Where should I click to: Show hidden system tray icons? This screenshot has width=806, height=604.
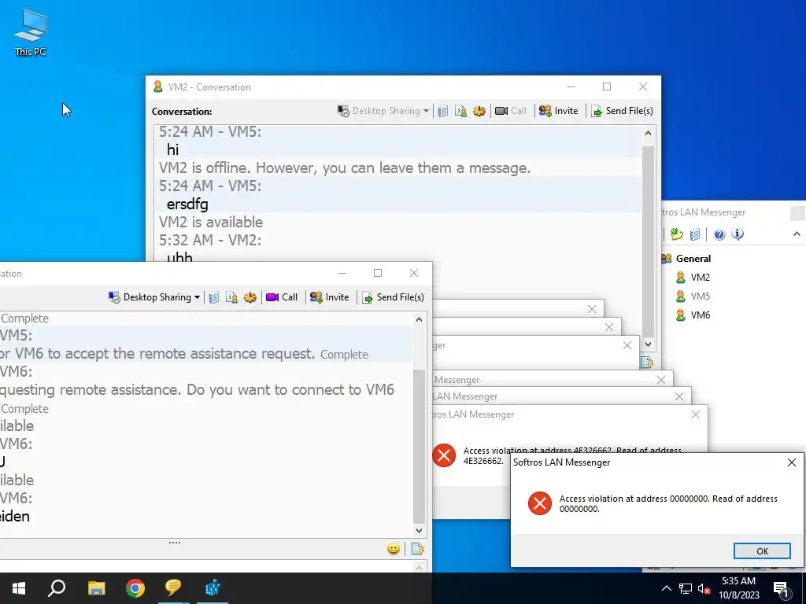tap(666, 588)
